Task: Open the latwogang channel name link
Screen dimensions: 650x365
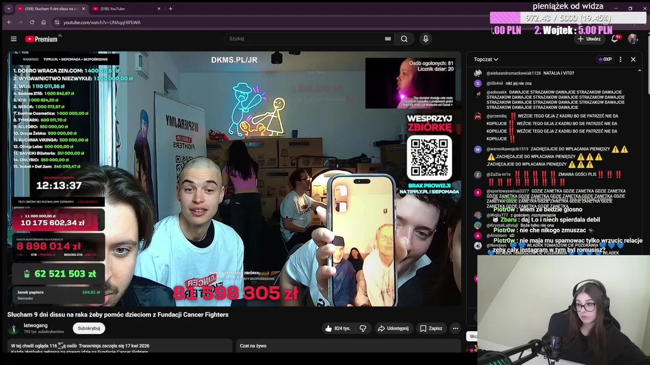Action: click(x=36, y=325)
